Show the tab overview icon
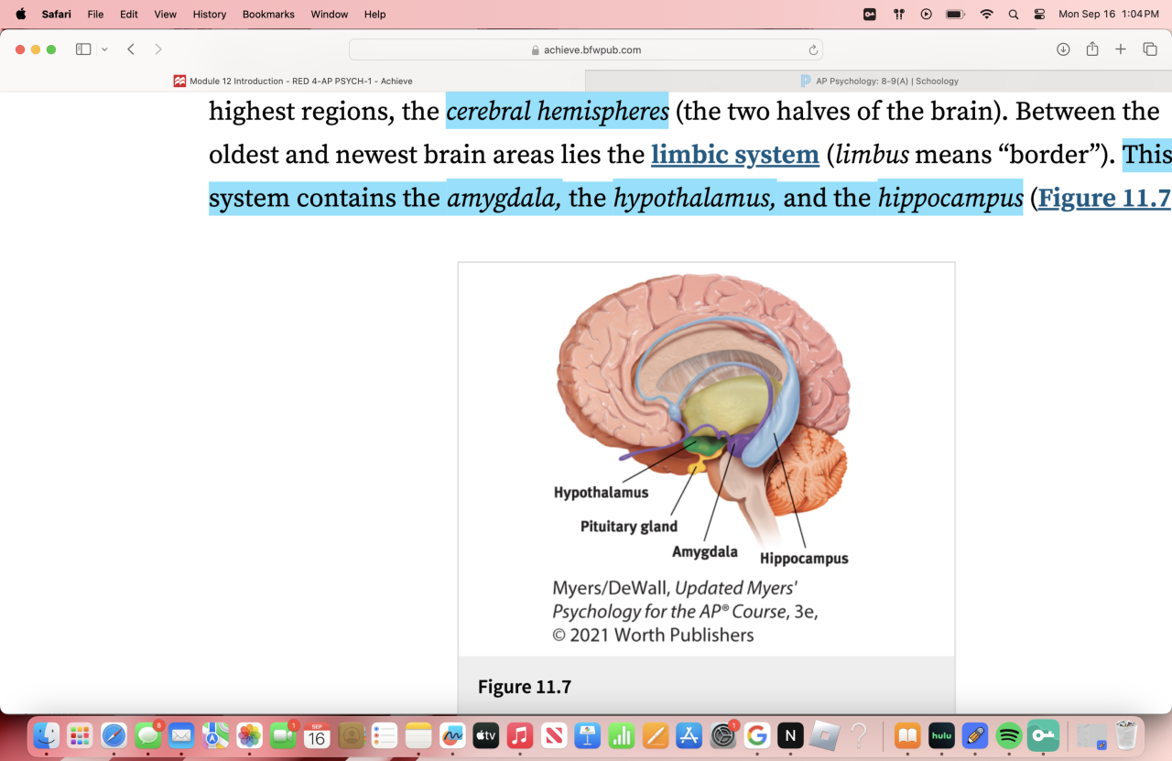The image size is (1172, 761). click(1149, 49)
